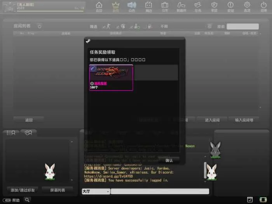Click the 任务奖励领取 dialog title
This screenshot has width=272, height=204.
[103, 52]
